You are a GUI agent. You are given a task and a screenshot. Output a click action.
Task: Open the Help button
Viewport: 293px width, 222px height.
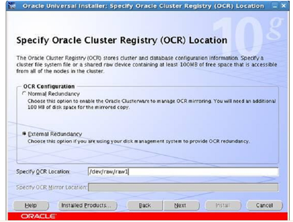tap(31, 205)
